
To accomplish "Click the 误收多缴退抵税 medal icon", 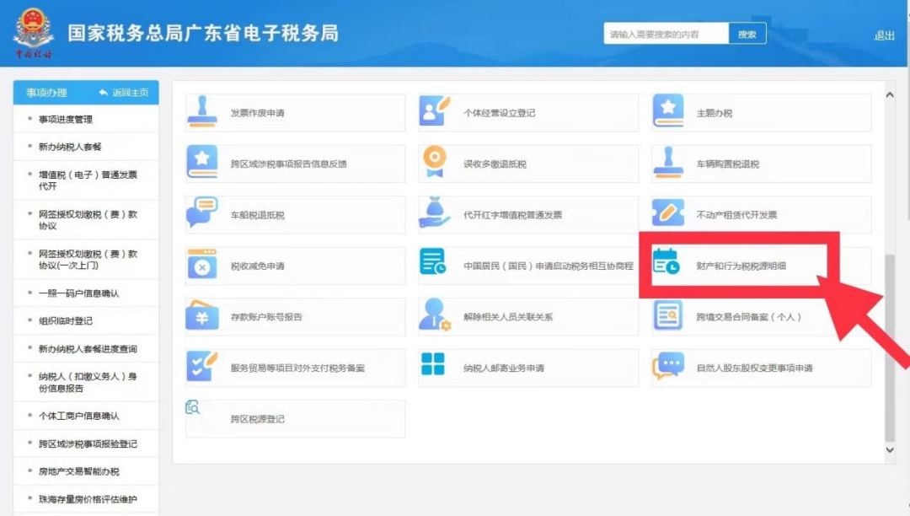I will coord(434,162).
